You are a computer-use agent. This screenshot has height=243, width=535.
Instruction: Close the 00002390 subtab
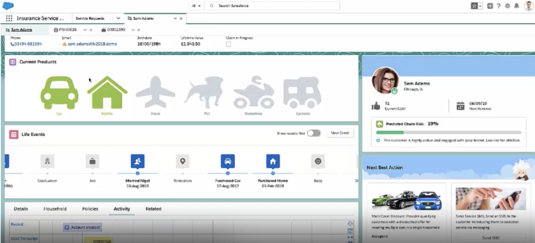pos(138,30)
